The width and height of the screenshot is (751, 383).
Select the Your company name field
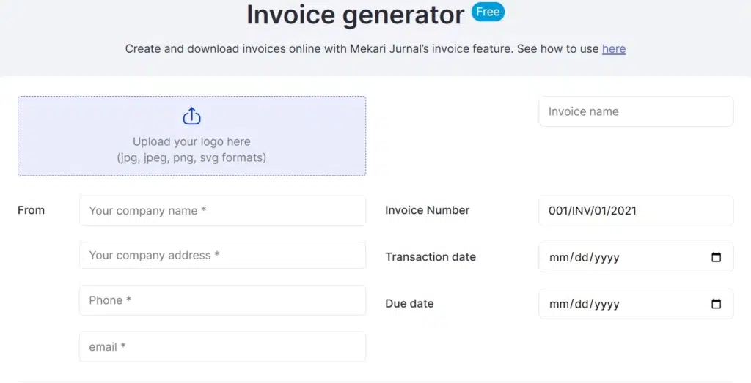click(x=223, y=210)
